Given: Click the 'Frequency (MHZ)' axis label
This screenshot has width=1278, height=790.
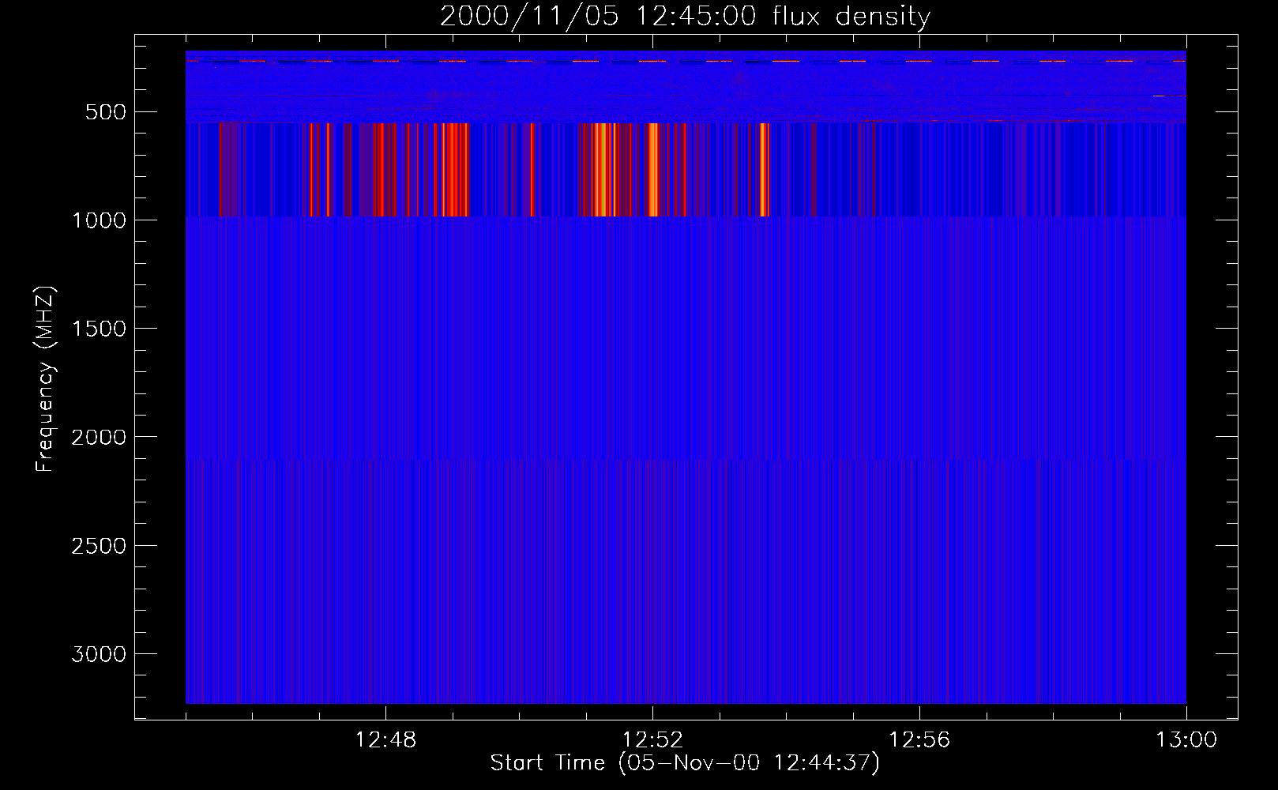Looking at the screenshot, I should tap(45, 378).
